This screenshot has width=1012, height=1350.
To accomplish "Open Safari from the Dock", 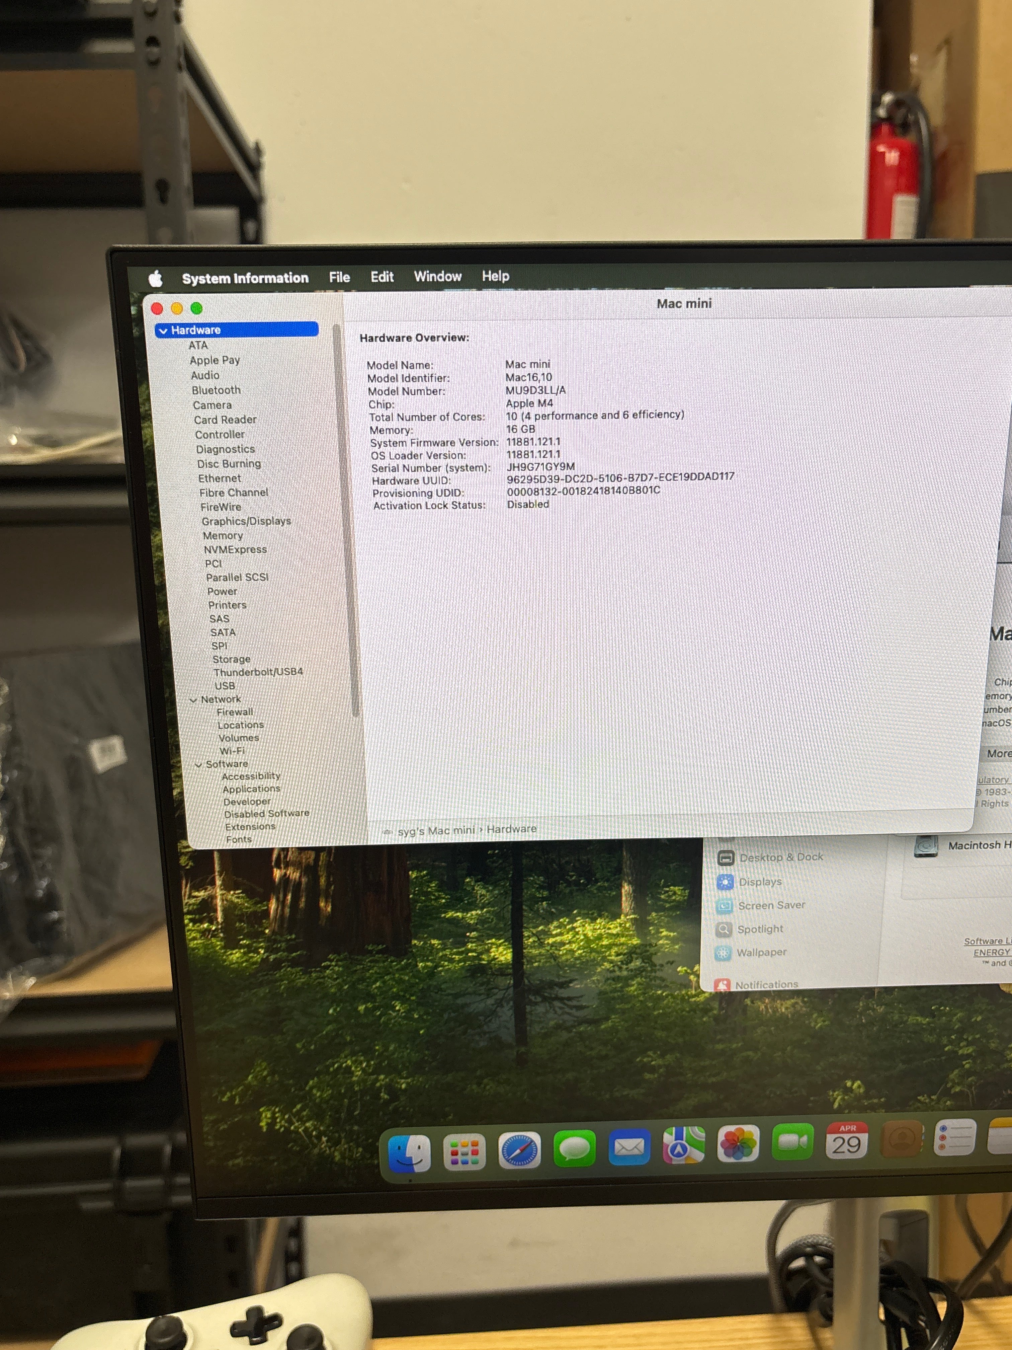I will [520, 1150].
